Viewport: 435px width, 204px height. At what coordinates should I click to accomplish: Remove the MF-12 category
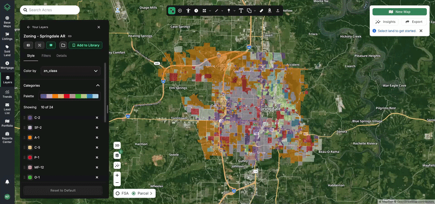[97, 168]
